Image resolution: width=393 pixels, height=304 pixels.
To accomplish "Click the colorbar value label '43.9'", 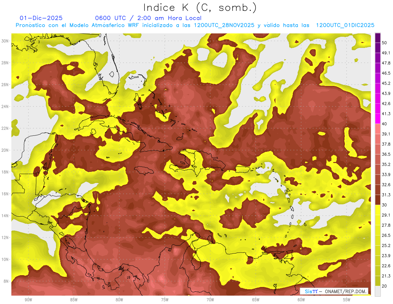I will coord(386,93).
